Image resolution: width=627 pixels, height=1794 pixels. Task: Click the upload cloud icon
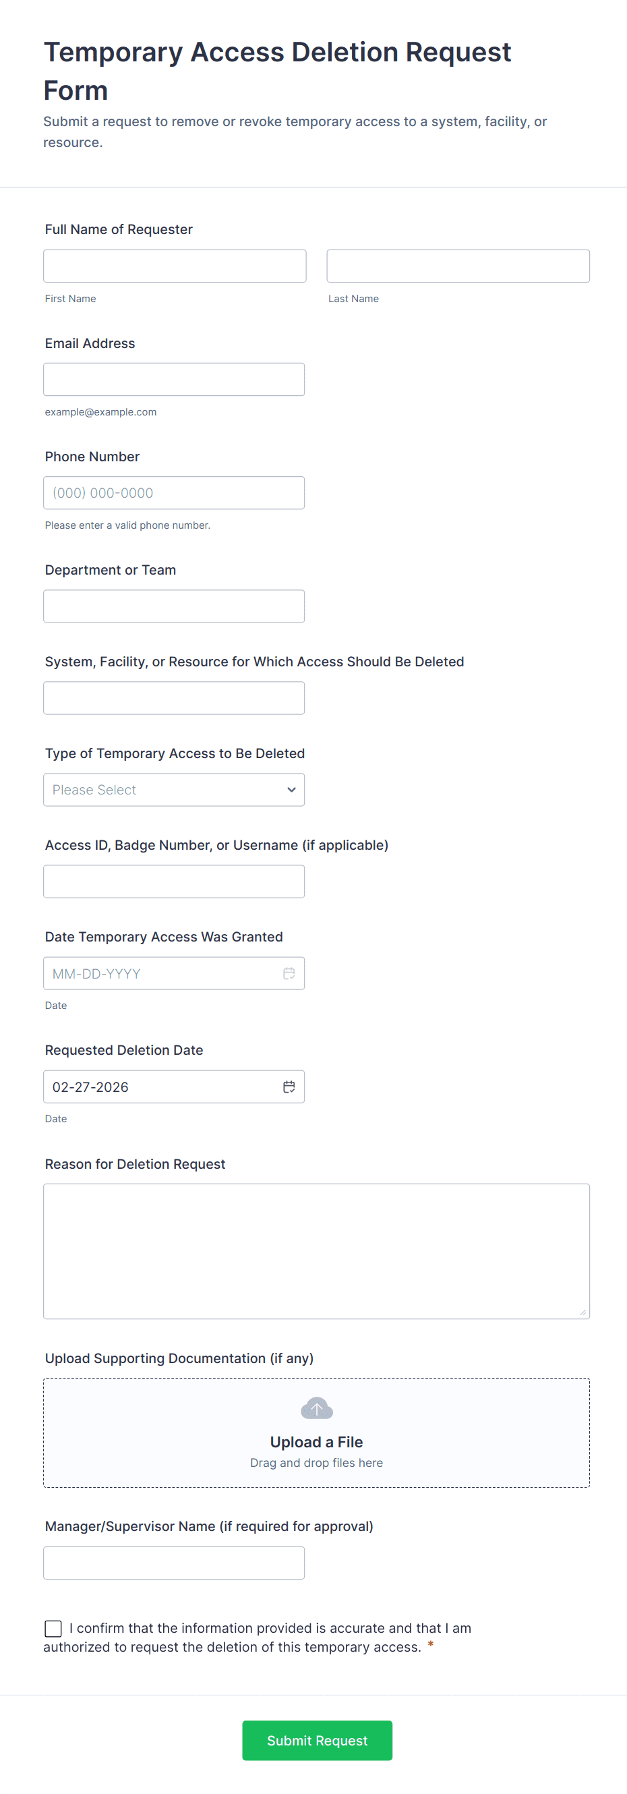[316, 1407]
